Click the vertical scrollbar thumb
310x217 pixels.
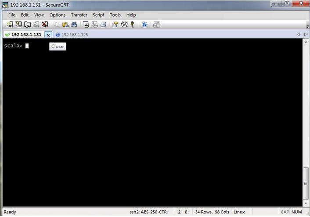click(306, 183)
